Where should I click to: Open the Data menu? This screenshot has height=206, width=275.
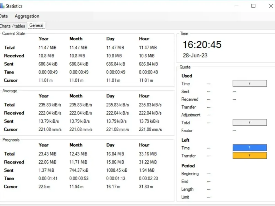tap(3, 16)
